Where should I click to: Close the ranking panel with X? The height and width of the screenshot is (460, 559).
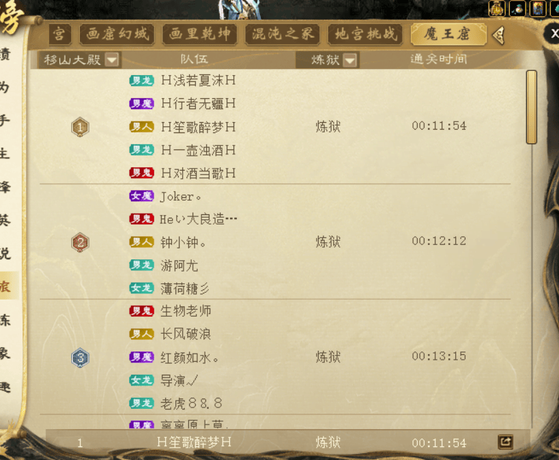point(554,33)
